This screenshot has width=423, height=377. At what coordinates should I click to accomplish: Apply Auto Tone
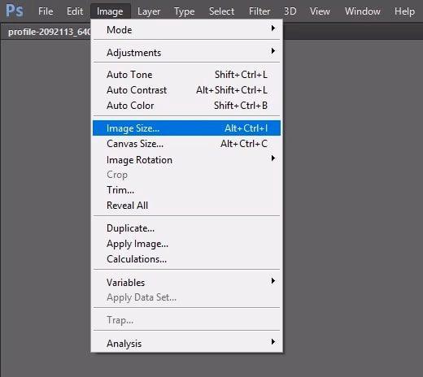186,75
